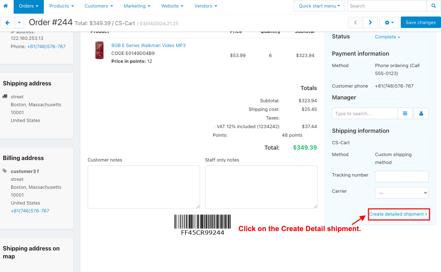
Task: Click the back arrow button
Action: pyautogui.click(x=8, y=22)
